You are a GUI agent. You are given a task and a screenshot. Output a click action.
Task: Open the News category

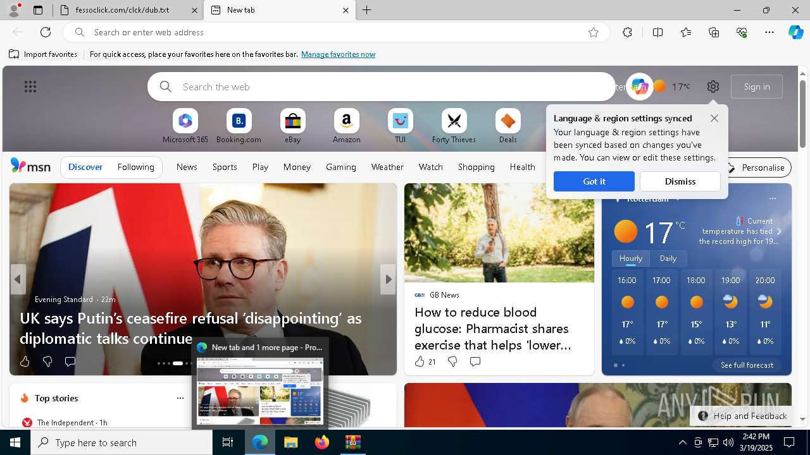[x=187, y=167]
